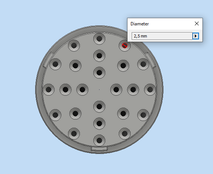Select the bottommost hole on vertical axis
213x174 pixels.
point(99,140)
